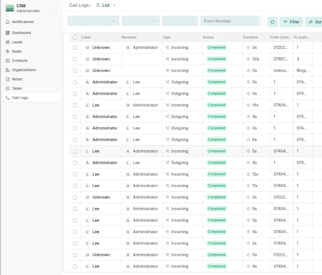Image resolution: width=322 pixels, height=275 pixels.
Task: Click the L avatar in 14s call row
Action: [x=88, y=105]
